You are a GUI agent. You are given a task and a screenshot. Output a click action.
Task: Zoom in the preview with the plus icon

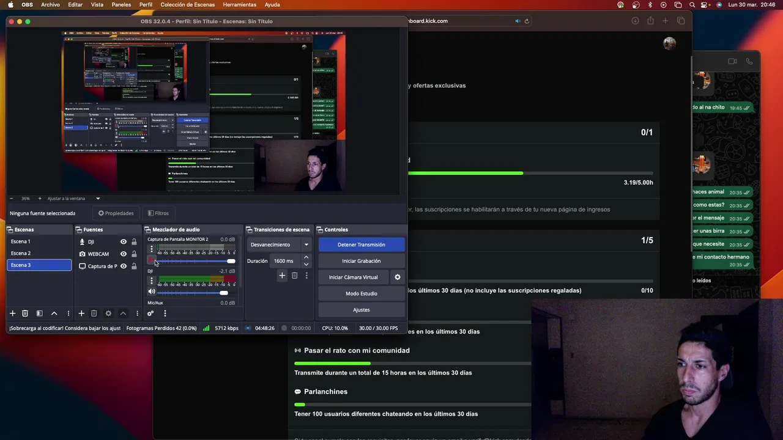pyautogui.click(x=40, y=199)
